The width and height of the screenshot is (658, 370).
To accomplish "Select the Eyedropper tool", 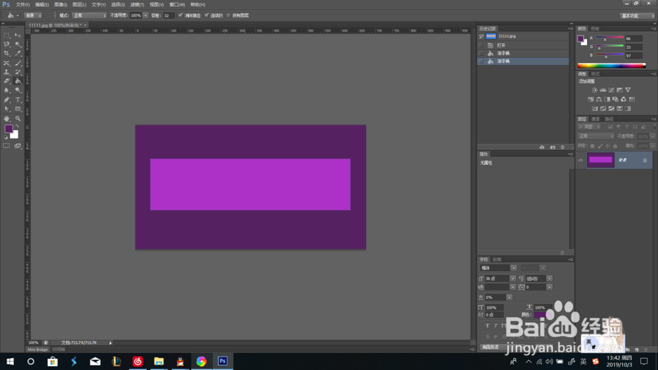I will point(18,54).
